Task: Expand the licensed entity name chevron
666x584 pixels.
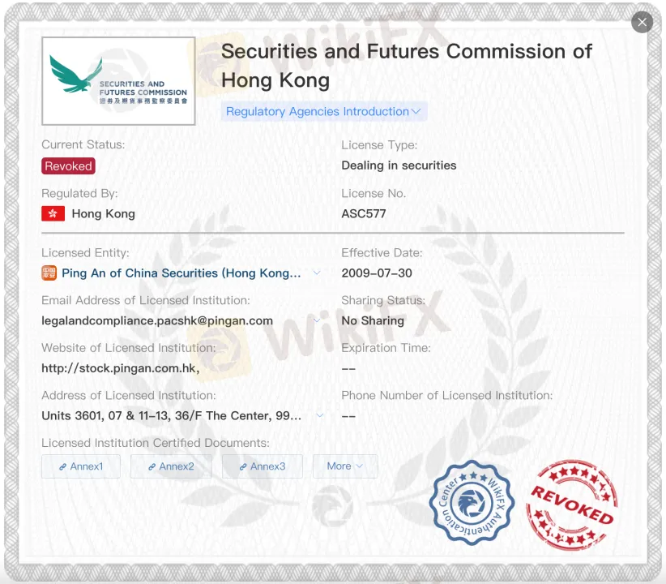Action: pos(317,273)
